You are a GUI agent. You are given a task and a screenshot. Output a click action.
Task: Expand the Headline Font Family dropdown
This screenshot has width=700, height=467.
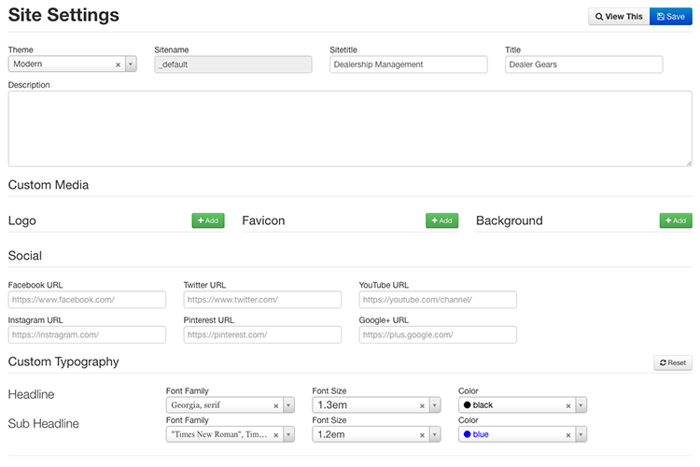pyautogui.click(x=288, y=405)
